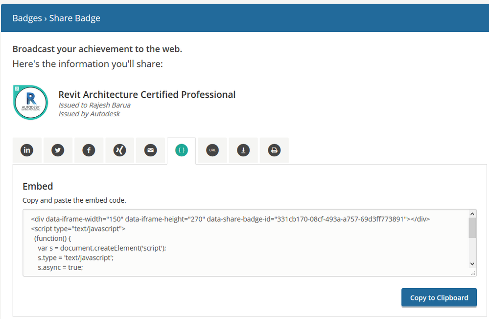This screenshot has width=489, height=319.
Task: Click the Revit Autodesk badge image
Action: click(x=30, y=103)
